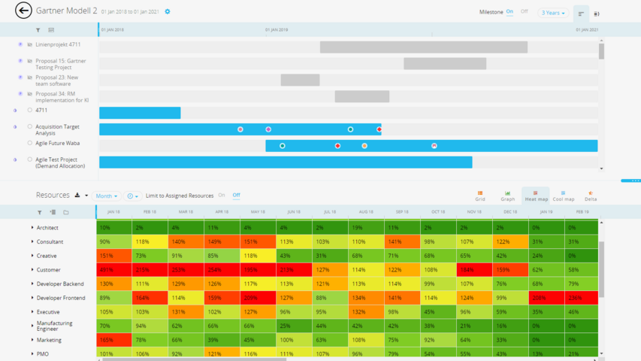Switch to the Graph view icon

point(508,196)
